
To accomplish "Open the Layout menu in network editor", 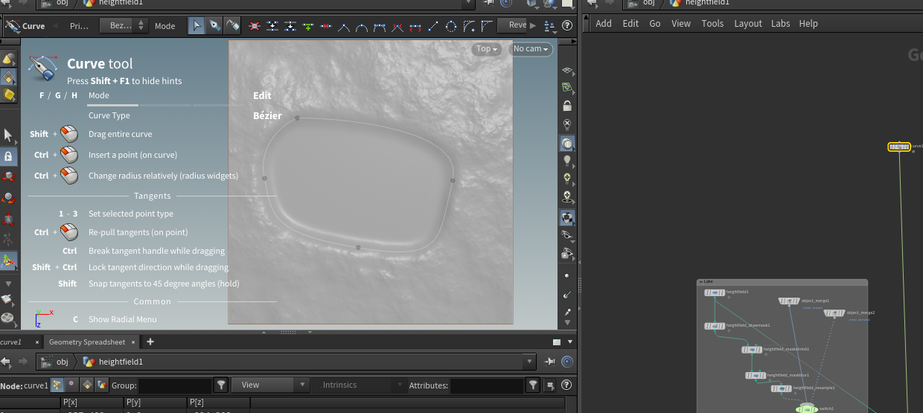I will pyautogui.click(x=747, y=23).
